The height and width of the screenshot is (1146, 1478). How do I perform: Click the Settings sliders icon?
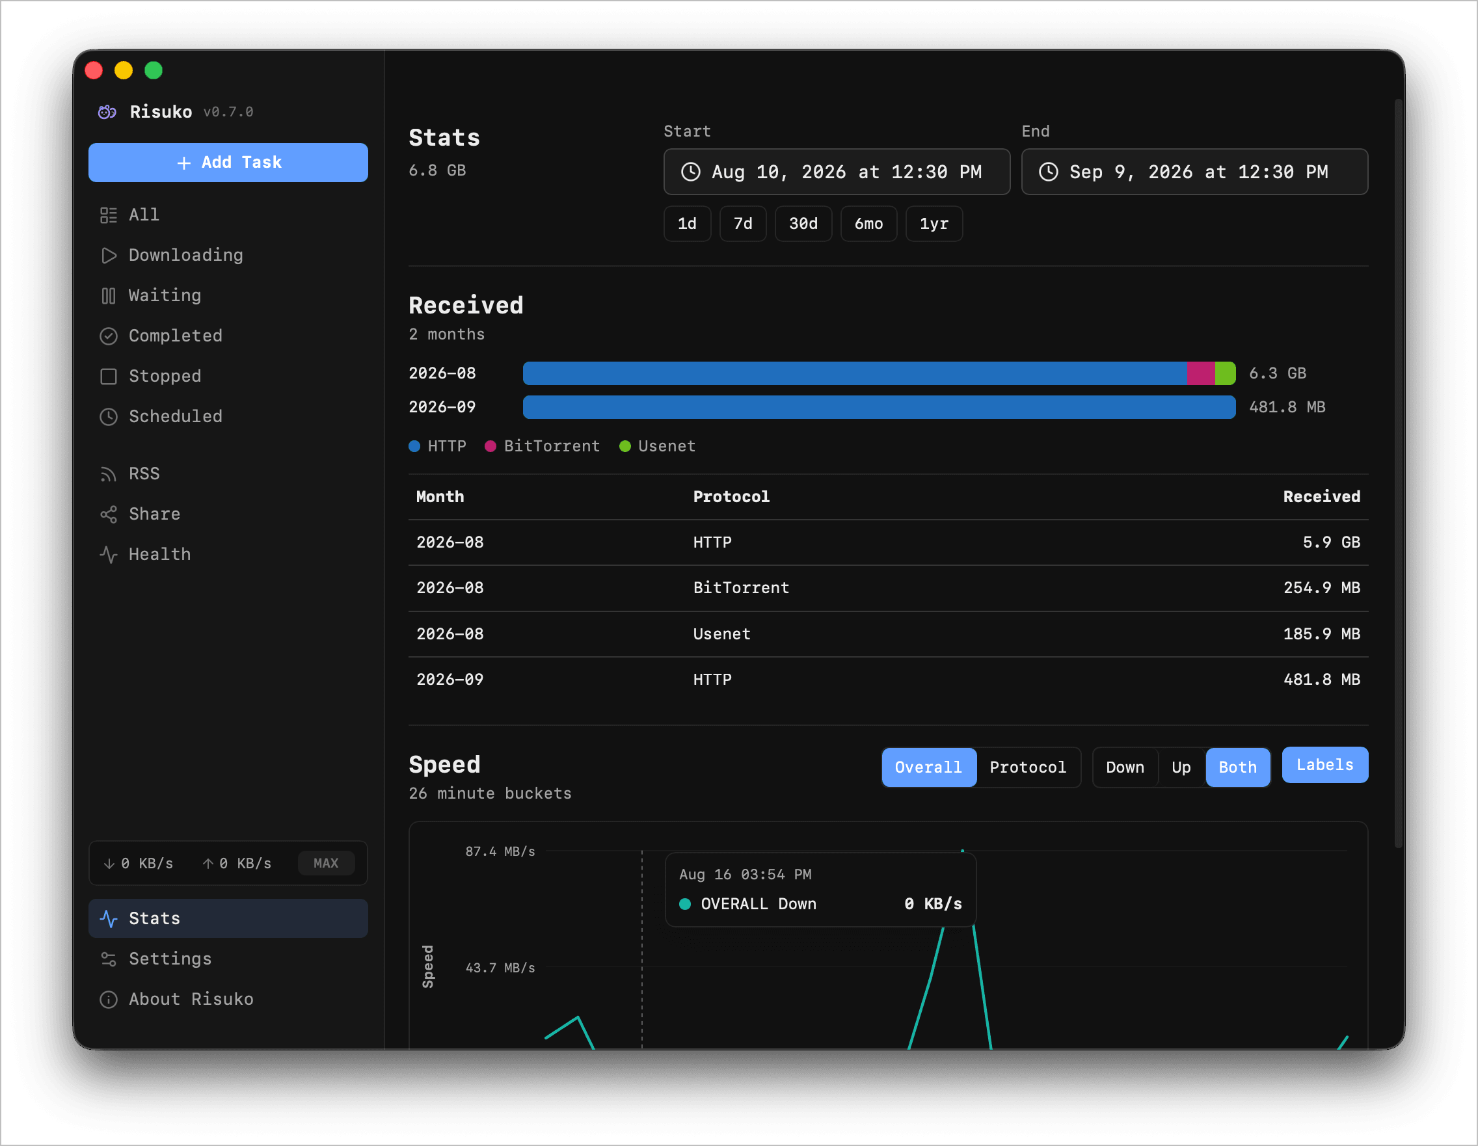(x=108, y=959)
